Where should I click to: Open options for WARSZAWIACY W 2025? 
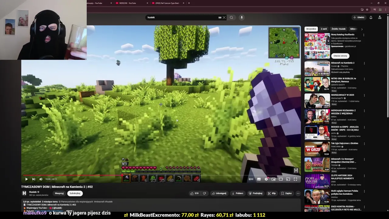coord(364,95)
